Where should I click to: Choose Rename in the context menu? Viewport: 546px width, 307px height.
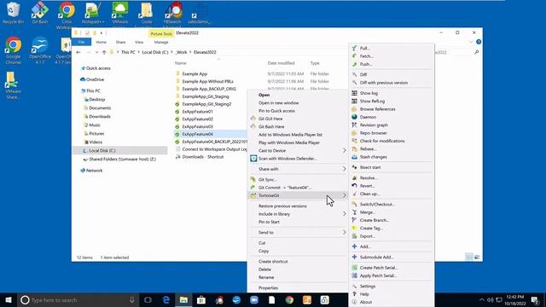coord(266,277)
